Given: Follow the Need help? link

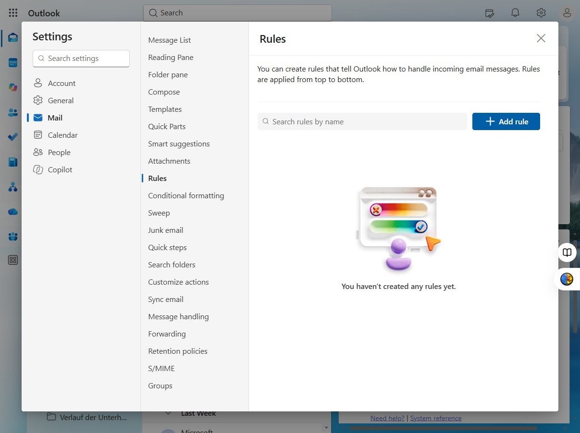Looking at the screenshot, I should coord(387,418).
